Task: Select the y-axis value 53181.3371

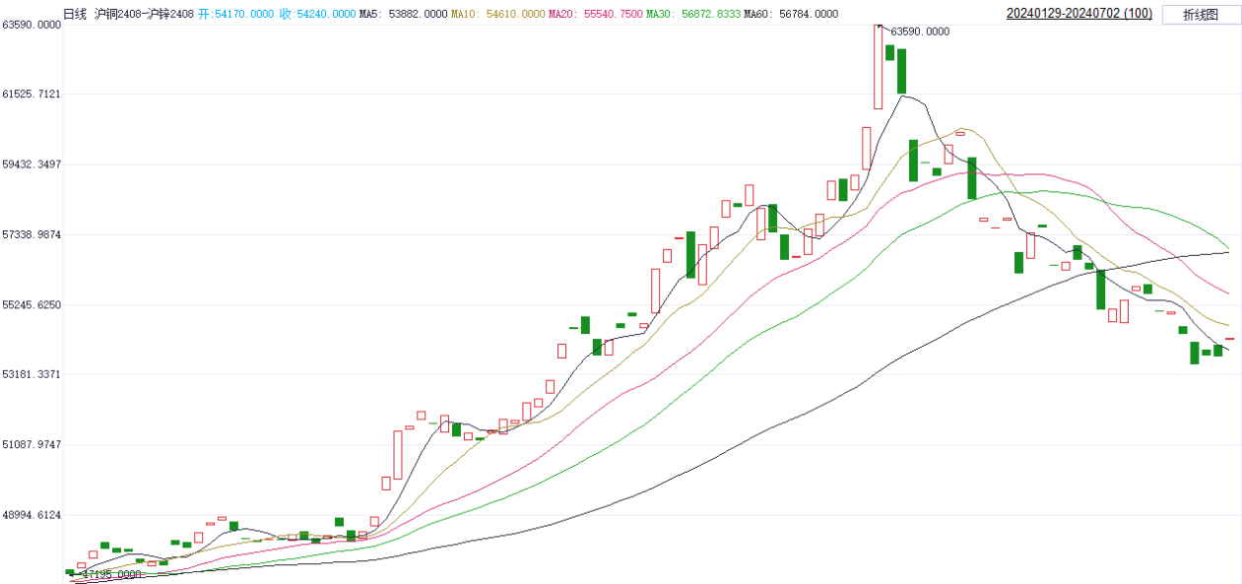Action: [x=33, y=375]
